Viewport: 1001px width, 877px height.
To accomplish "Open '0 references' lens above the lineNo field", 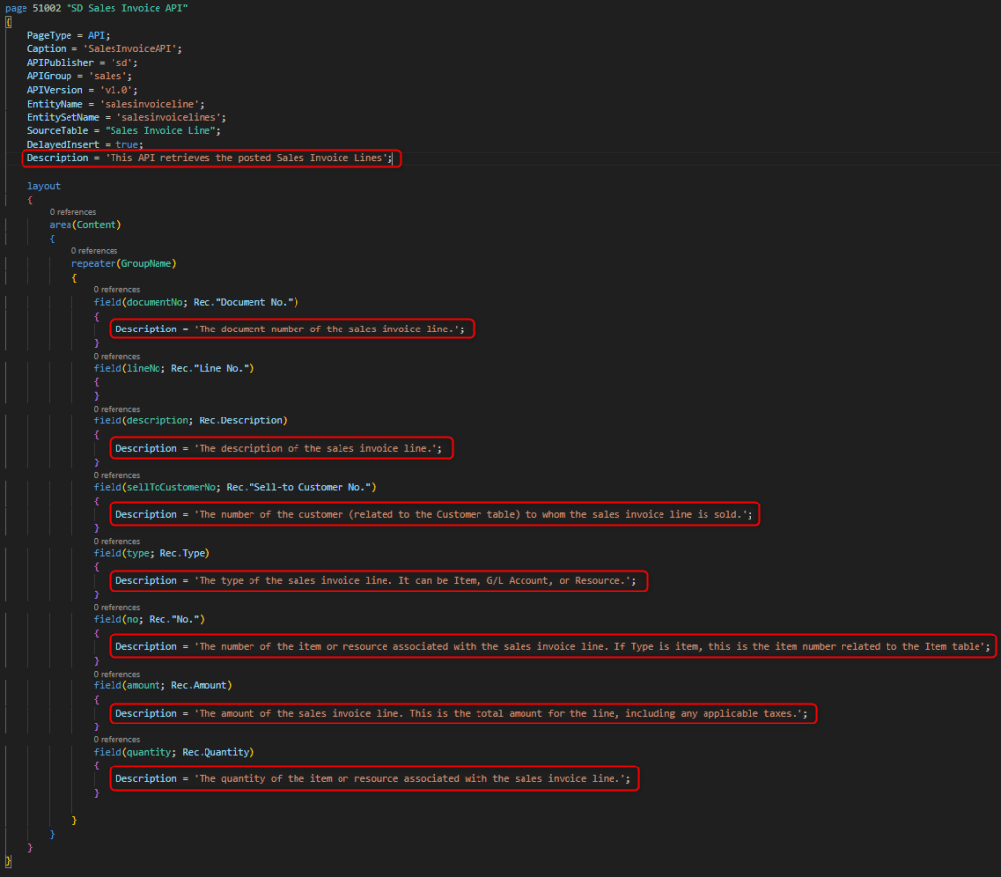I will [x=116, y=356].
